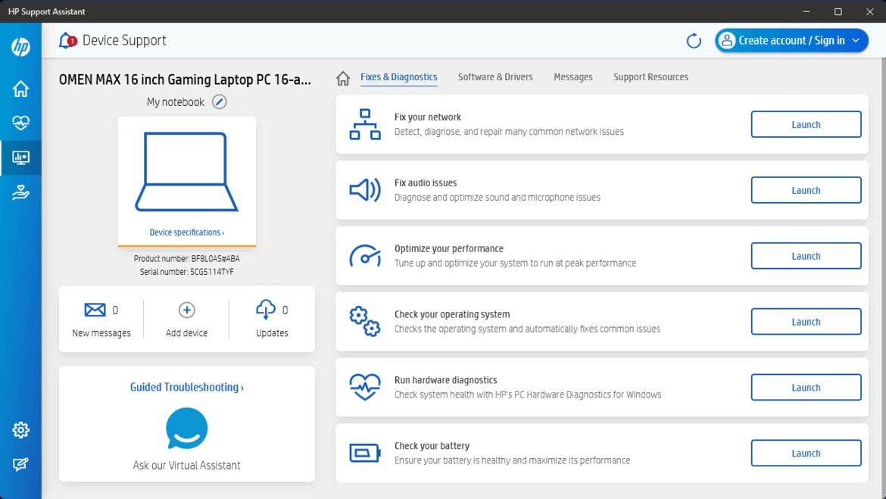This screenshot has width=886, height=499.
Task: Click the Updates cloud download icon
Action: click(266, 310)
